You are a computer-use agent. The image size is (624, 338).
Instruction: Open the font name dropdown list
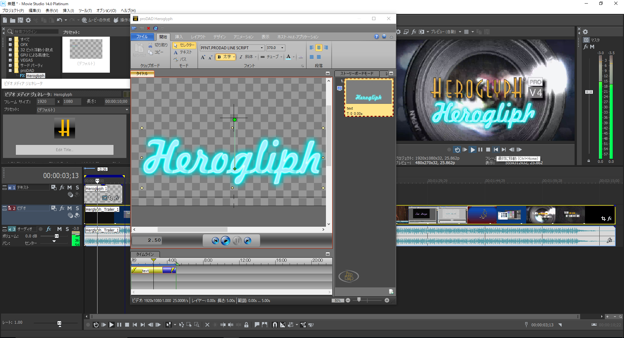pyautogui.click(x=262, y=48)
